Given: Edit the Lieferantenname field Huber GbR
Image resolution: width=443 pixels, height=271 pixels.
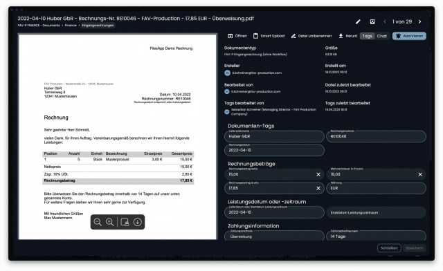Looking at the screenshot, I should [274, 136].
